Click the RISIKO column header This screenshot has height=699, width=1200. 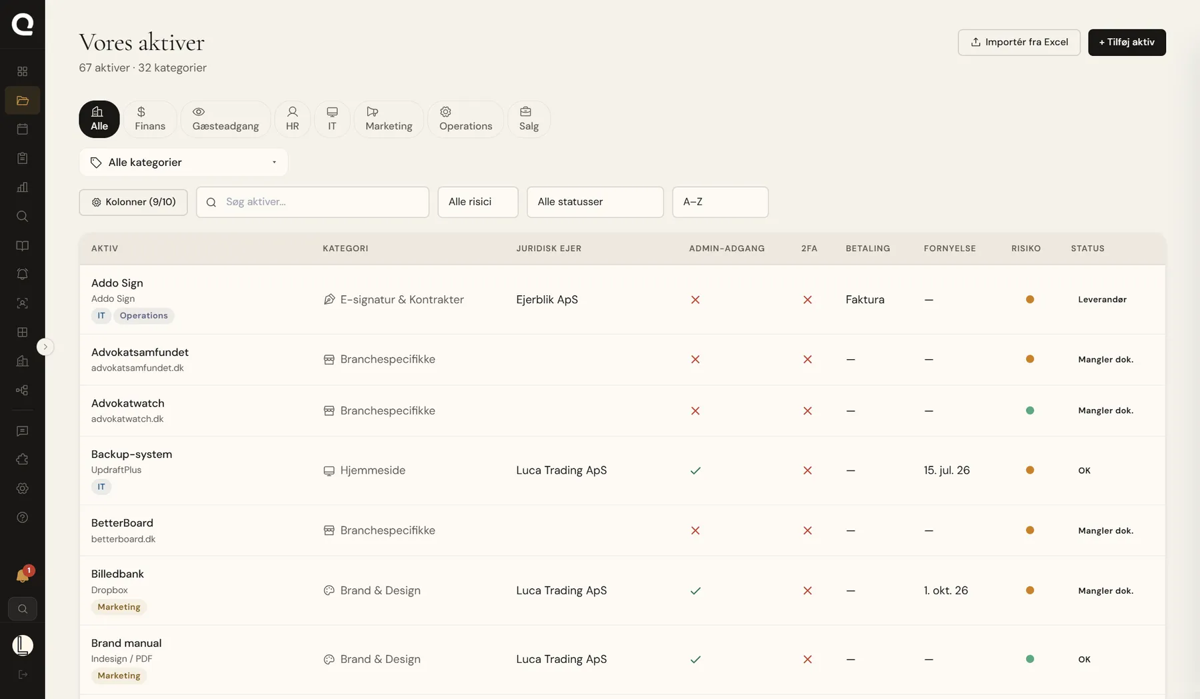coord(1025,249)
